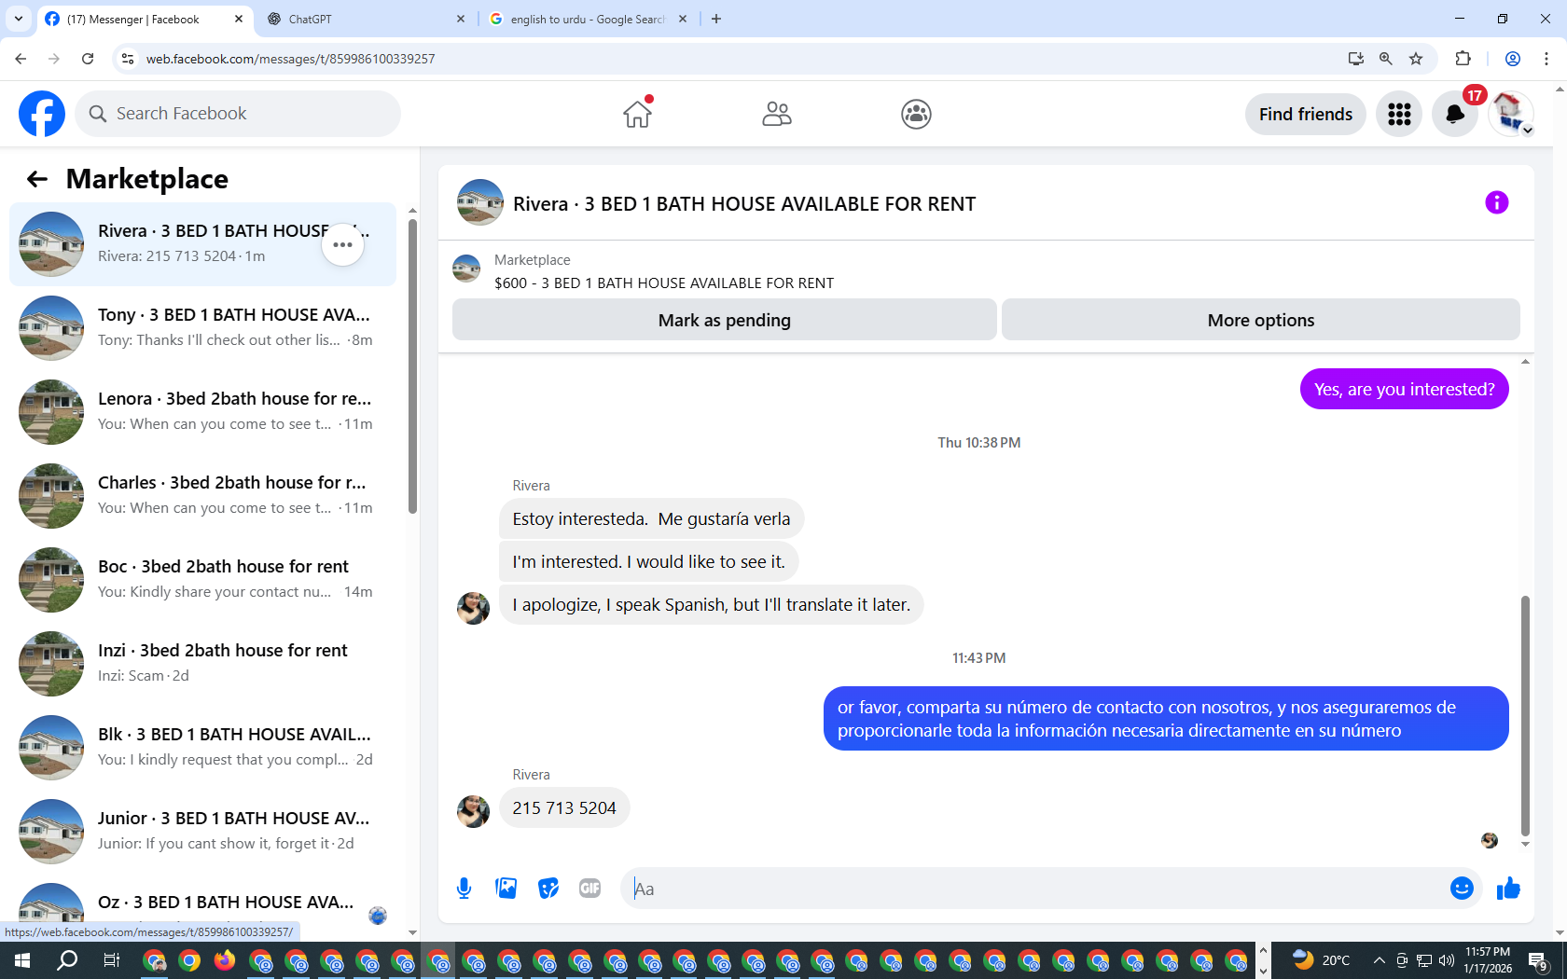The image size is (1567, 979).
Task: Open a new browser tab
Action: [716, 19]
